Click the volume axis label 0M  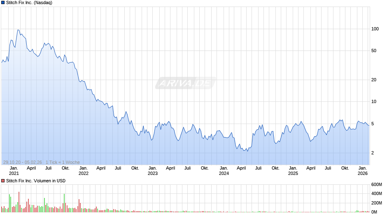click(x=374, y=212)
